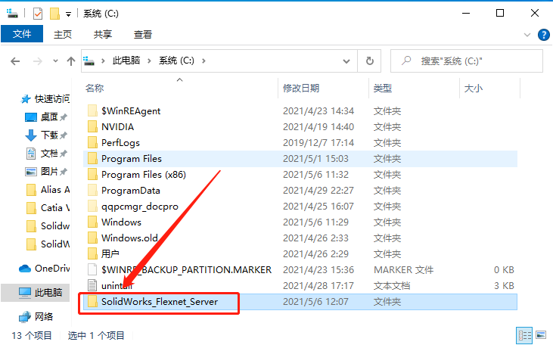Select the PerfLogs folder icon
The height and width of the screenshot is (345, 553).
click(x=92, y=142)
